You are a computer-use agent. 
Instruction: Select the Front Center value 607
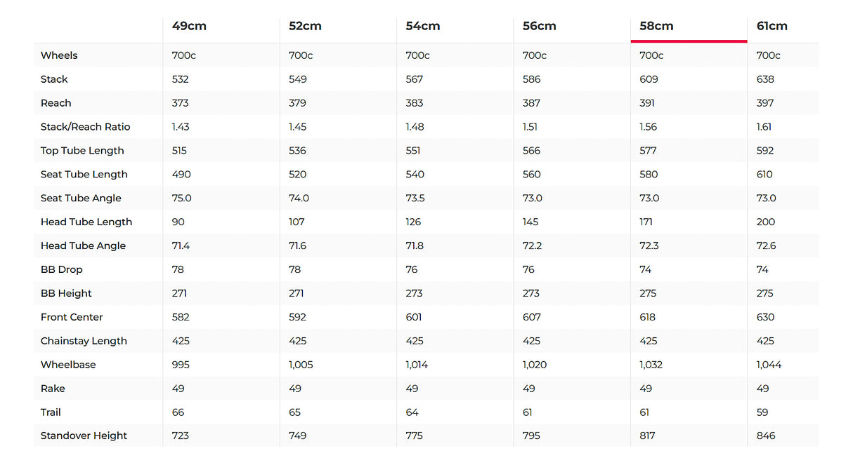click(x=532, y=317)
